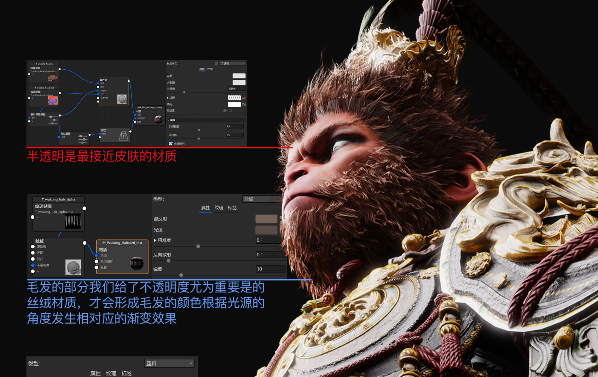Click the 丝绒 node preview thumbnail

click(x=73, y=267)
